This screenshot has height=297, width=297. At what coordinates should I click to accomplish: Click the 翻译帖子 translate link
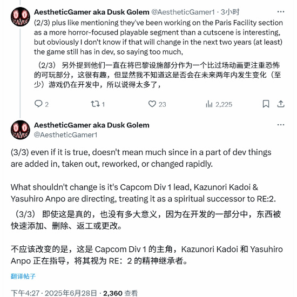click(x=23, y=276)
